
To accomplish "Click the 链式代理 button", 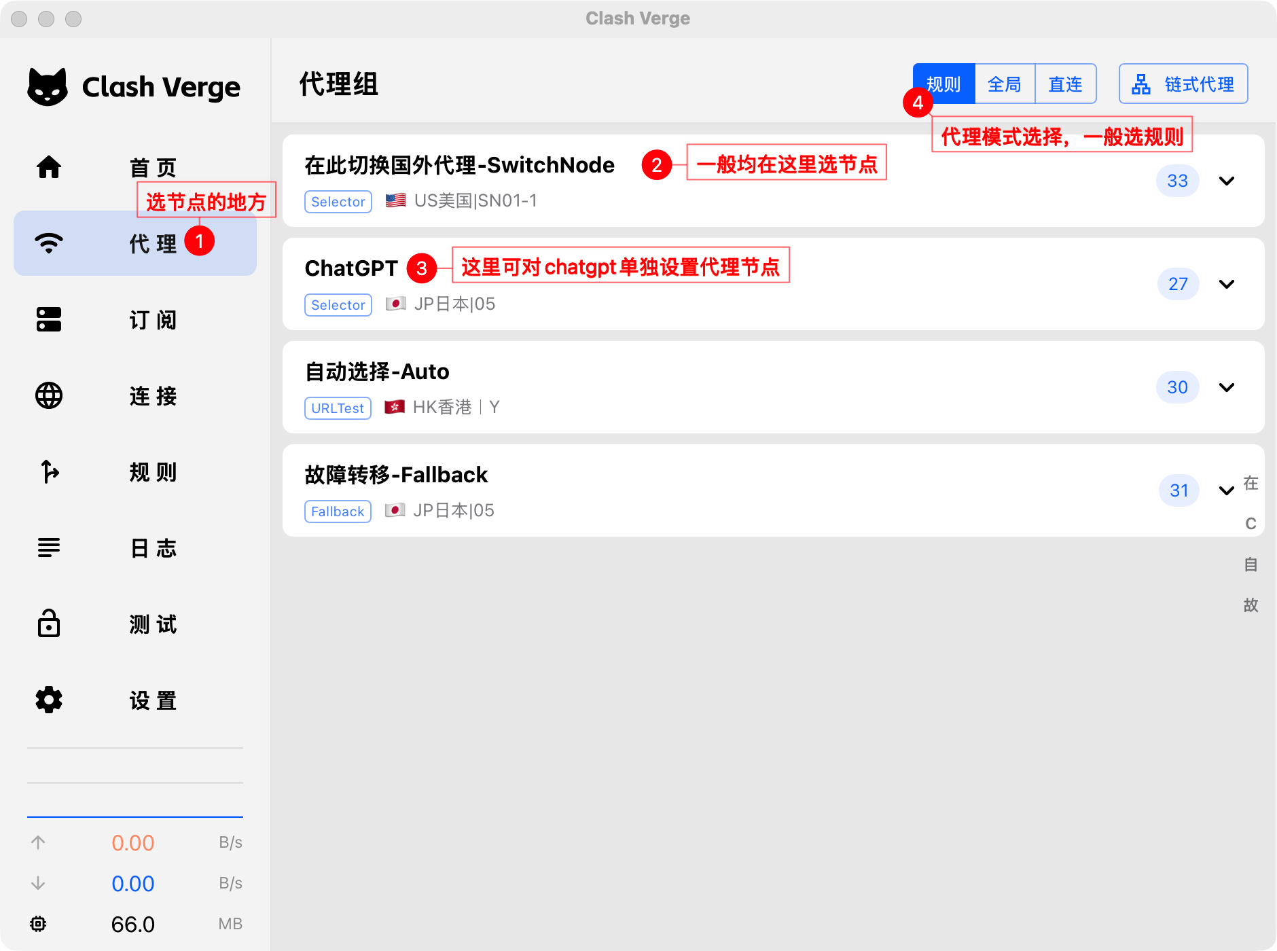I will point(1183,84).
